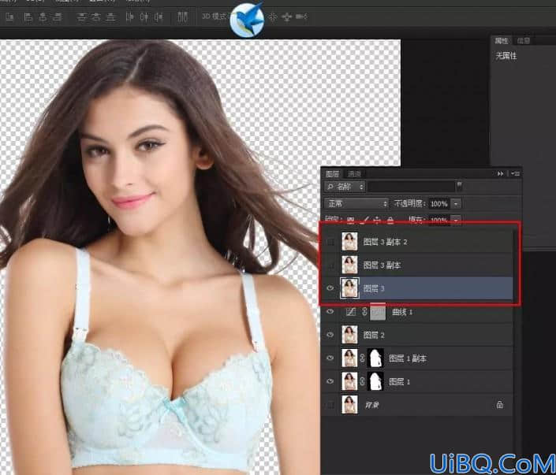
Task: Open the 正常 blend mode dropdown
Action: [356, 204]
